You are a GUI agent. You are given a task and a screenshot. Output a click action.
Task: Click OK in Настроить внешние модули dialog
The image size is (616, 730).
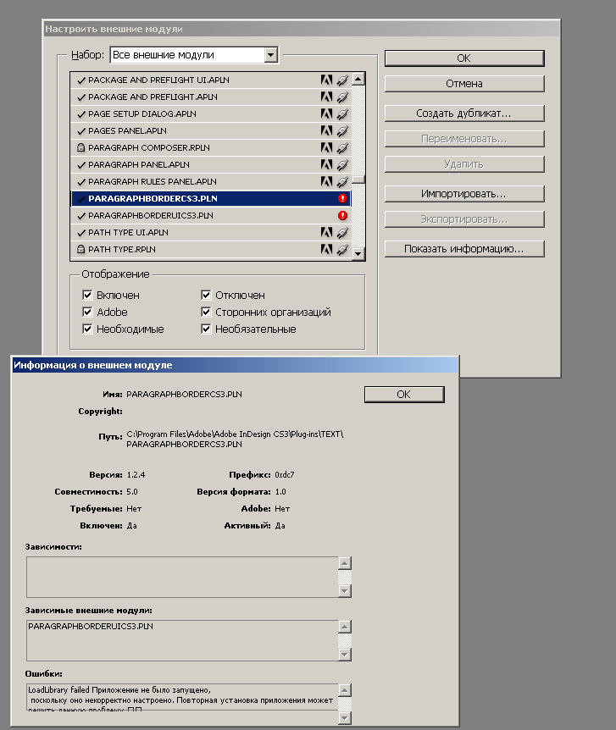pyautogui.click(x=464, y=58)
